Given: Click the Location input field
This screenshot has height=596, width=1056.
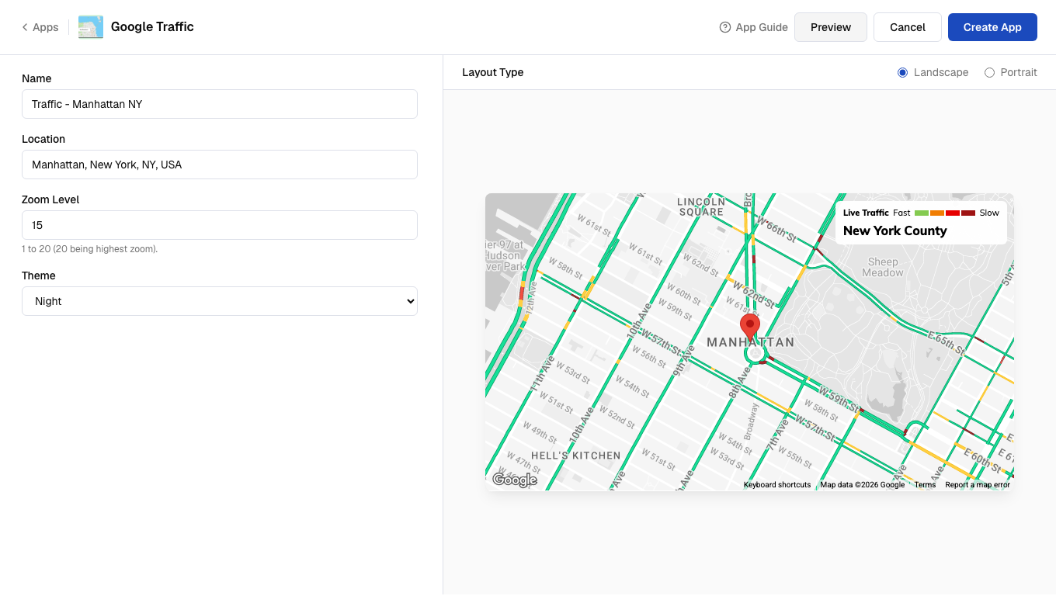Looking at the screenshot, I should tap(220, 165).
